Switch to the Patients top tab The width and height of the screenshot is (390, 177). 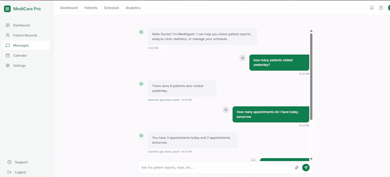coord(91,8)
